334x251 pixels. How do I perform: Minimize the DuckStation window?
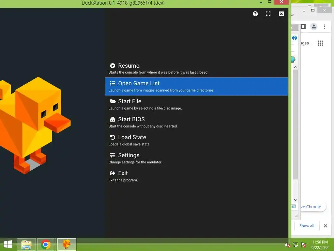click(x=261, y=2)
